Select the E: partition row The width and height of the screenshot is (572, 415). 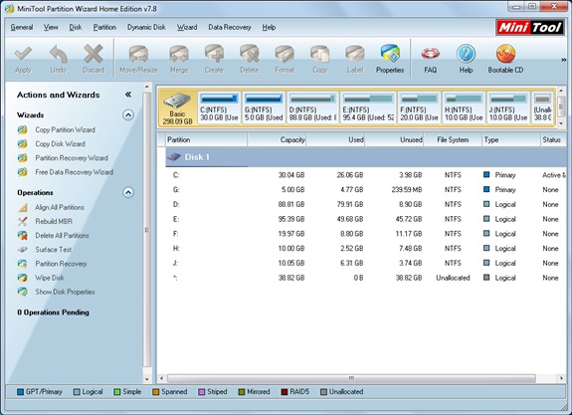click(366, 219)
